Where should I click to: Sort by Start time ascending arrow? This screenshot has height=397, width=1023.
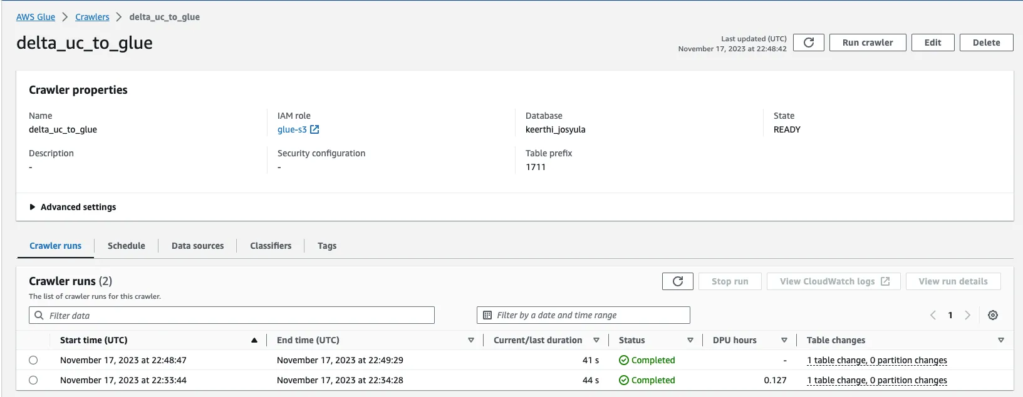254,340
